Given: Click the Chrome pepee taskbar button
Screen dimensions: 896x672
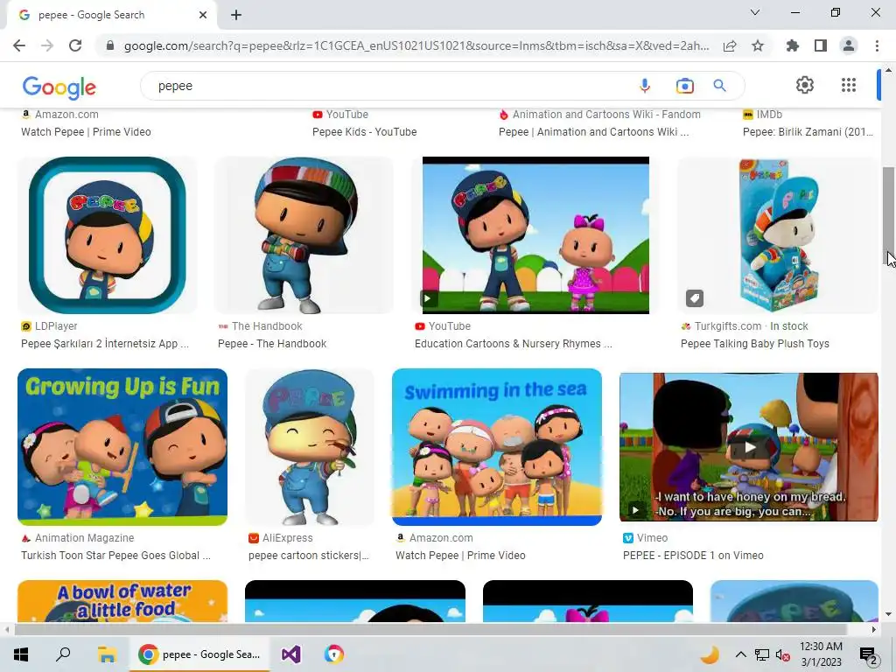Looking at the screenshot, I should coord(200,654).
